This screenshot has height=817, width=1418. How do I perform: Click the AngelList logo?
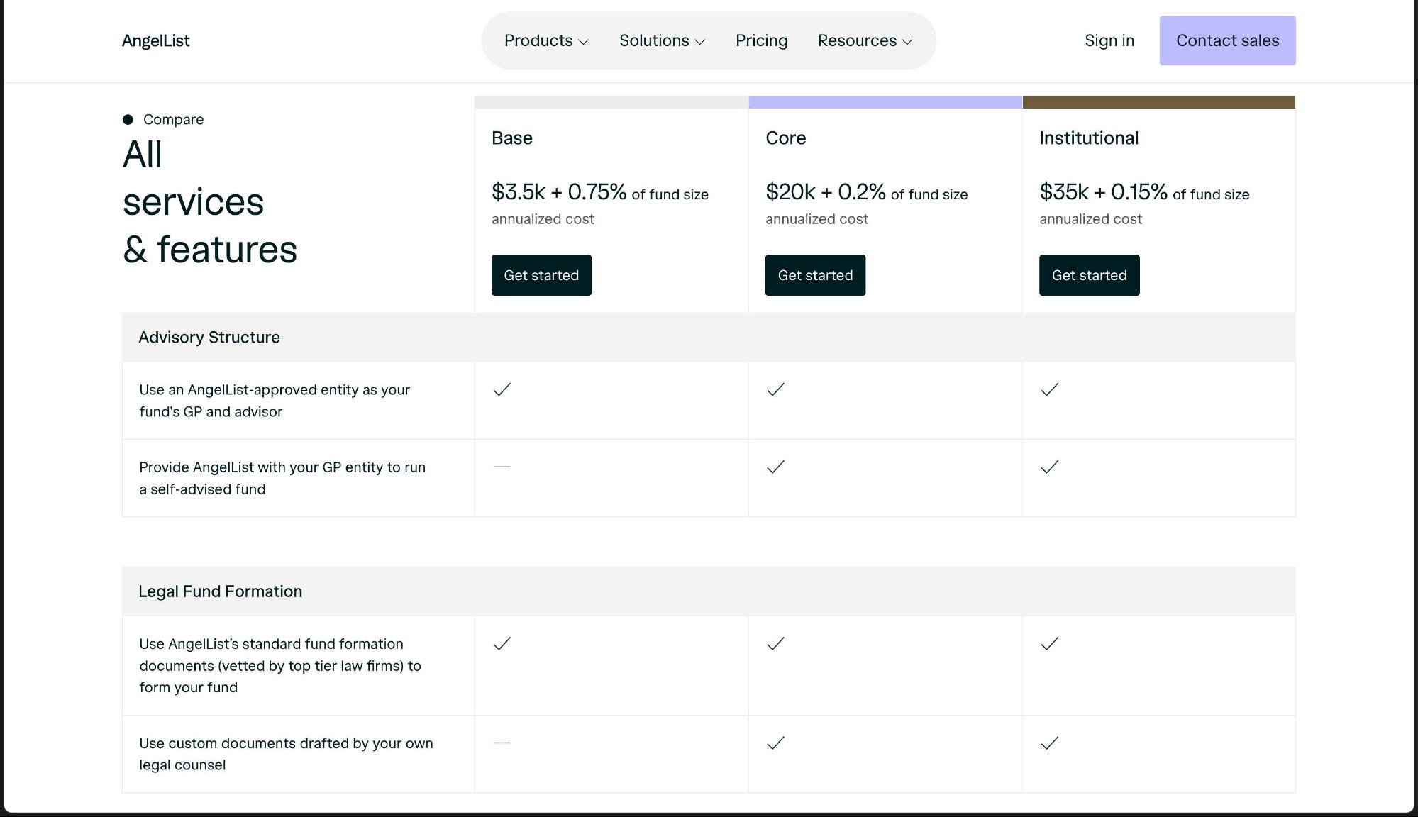[x=155, y=40]
